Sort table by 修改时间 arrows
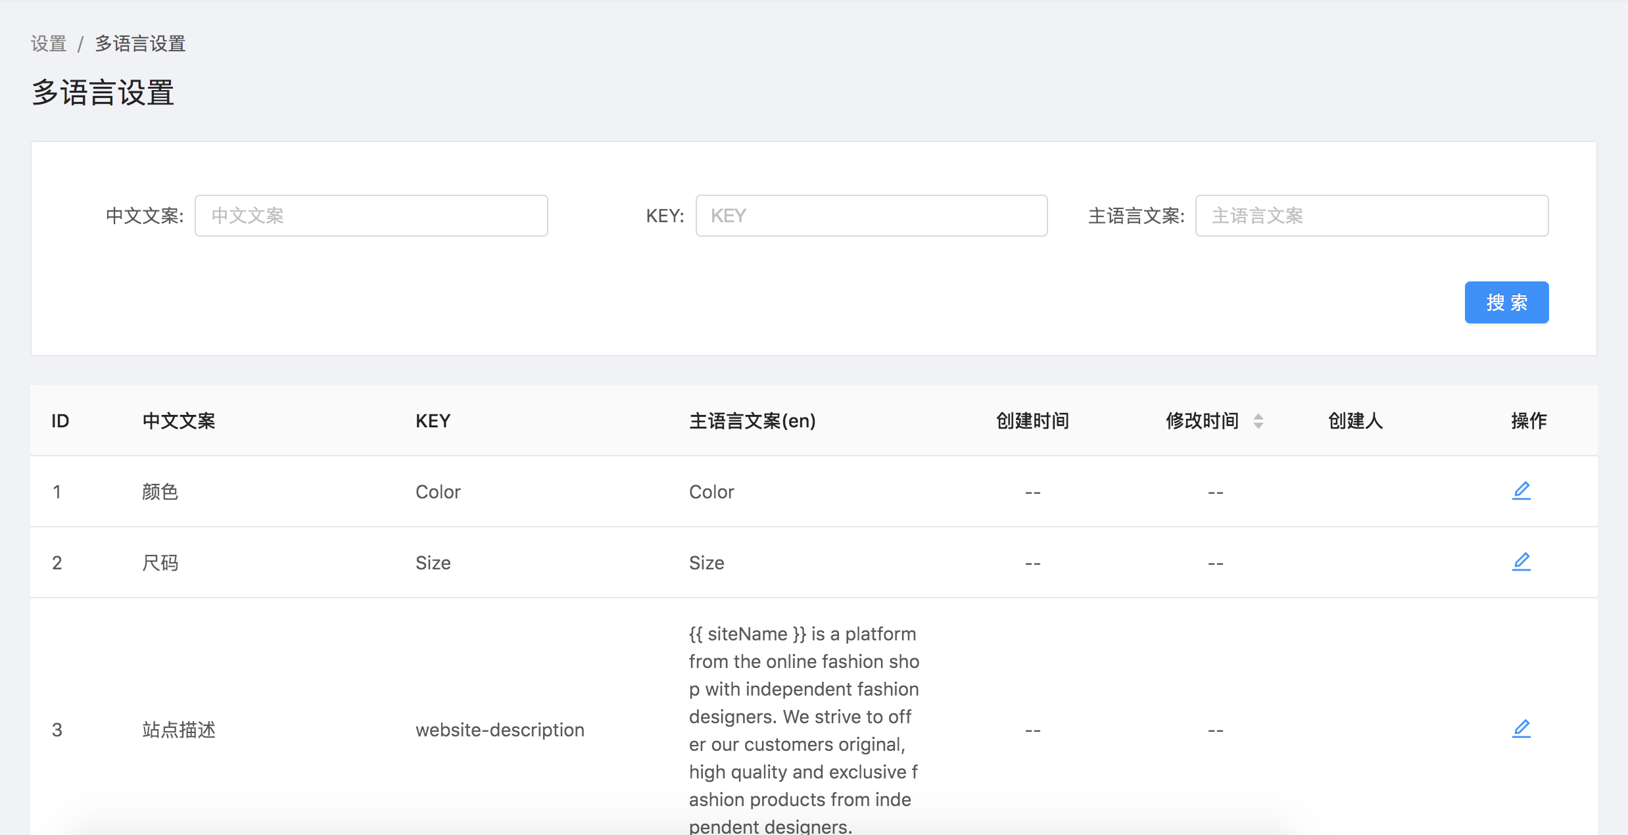The width and height of the screenshot is (1628, 835). [1258, 421]
